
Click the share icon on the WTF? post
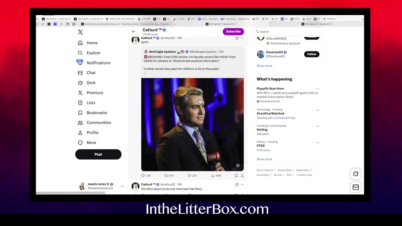242,175
